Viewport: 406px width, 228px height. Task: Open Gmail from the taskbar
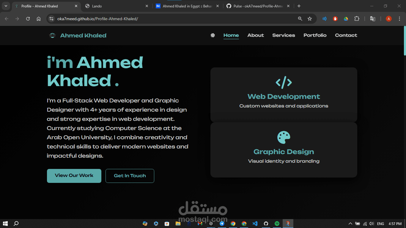pos(200,224)
